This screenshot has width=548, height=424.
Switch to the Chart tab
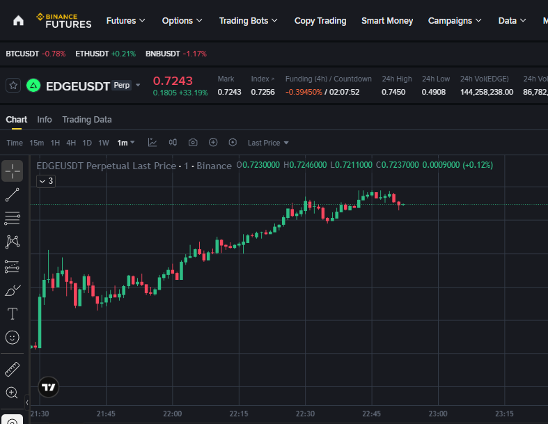tap(17, 120)
